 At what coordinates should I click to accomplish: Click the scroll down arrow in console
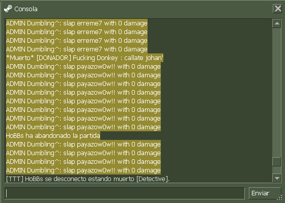277,178
